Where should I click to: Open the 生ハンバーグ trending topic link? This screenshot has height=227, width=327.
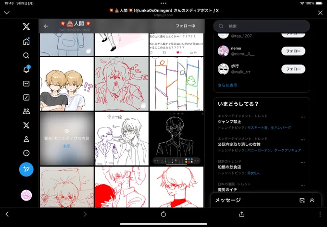tap(281, 127)
